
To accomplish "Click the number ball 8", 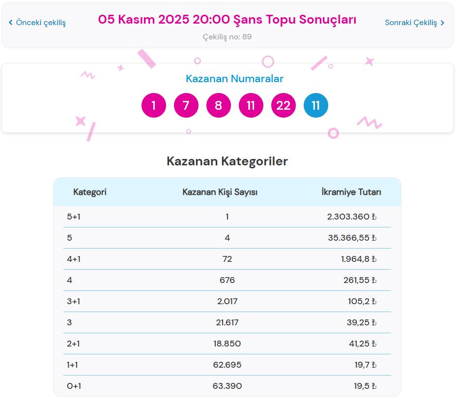I will 218,105.
